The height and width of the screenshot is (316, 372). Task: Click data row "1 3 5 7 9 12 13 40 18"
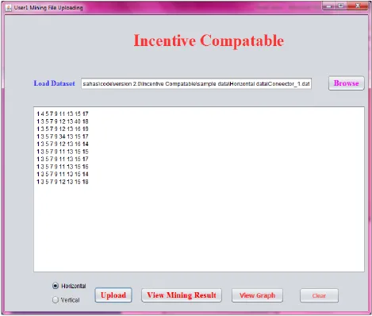point(63,121)
